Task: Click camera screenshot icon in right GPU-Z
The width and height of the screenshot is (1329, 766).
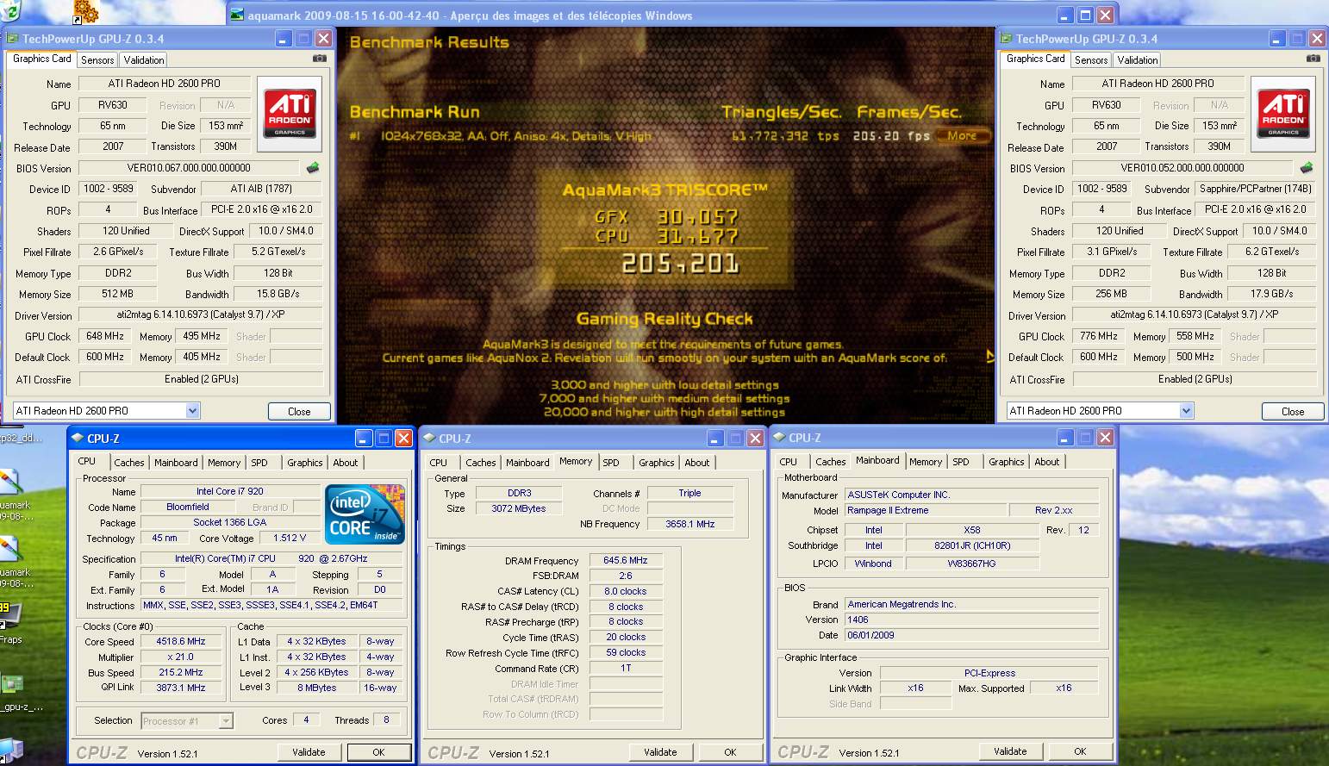Action: tap(1313, 59)
